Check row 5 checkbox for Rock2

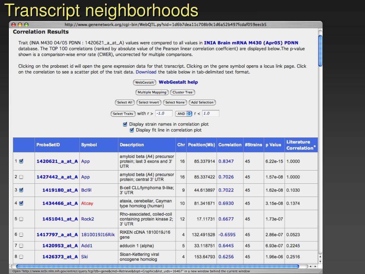21,219
